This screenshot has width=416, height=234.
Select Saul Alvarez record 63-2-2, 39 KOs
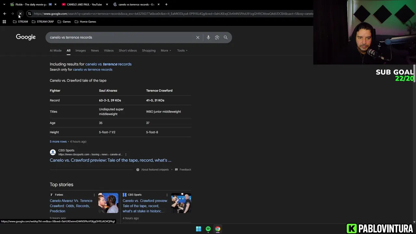[x=110, y=100]
